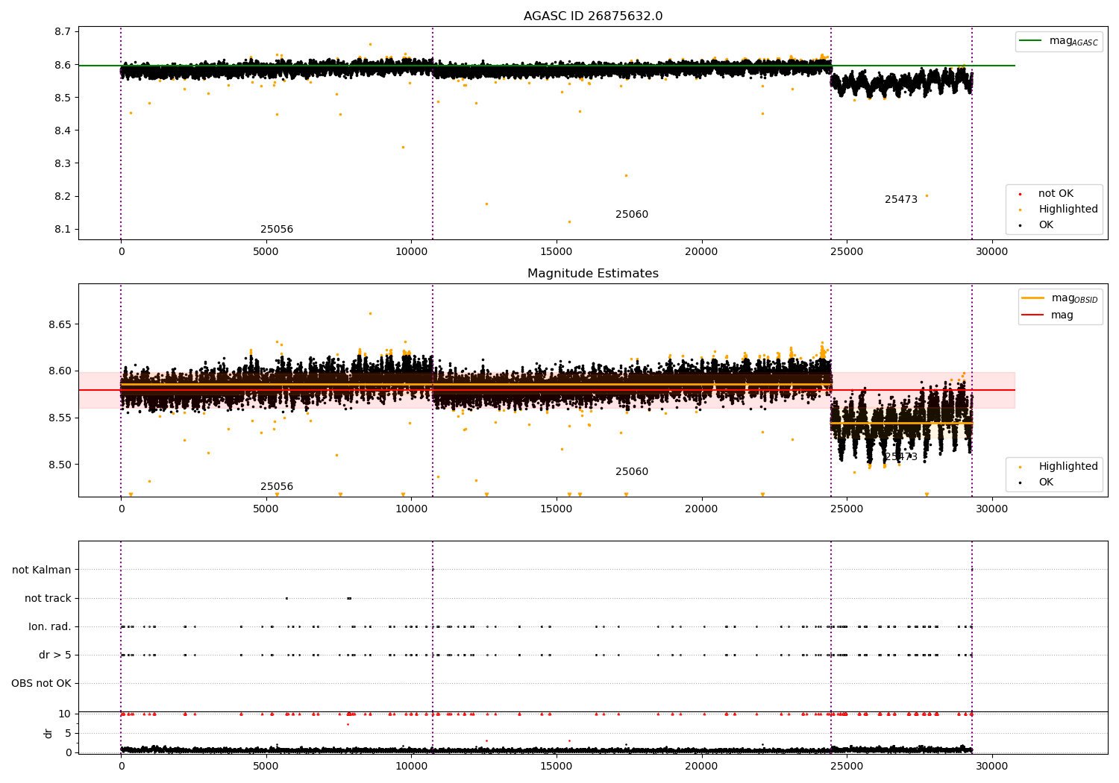
Task: Click the '8.60' y-axis tick label
Action: point(60,371)
